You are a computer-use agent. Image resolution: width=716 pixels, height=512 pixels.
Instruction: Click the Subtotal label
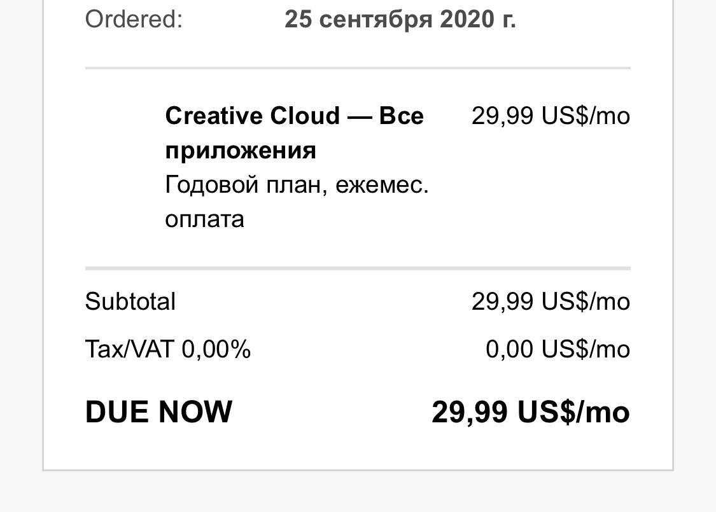[130, 301]
